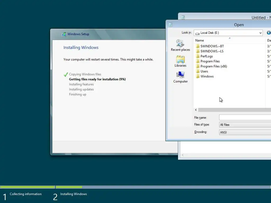Click the Installing features step
The width and height of the screenshot is (271, 203).
click(x=81, y=84)
